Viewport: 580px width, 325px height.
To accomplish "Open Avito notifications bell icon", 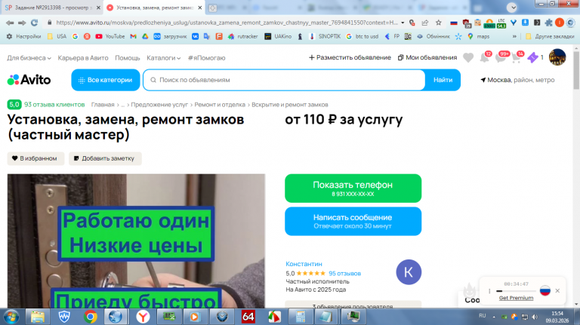I will click(484, 57).
